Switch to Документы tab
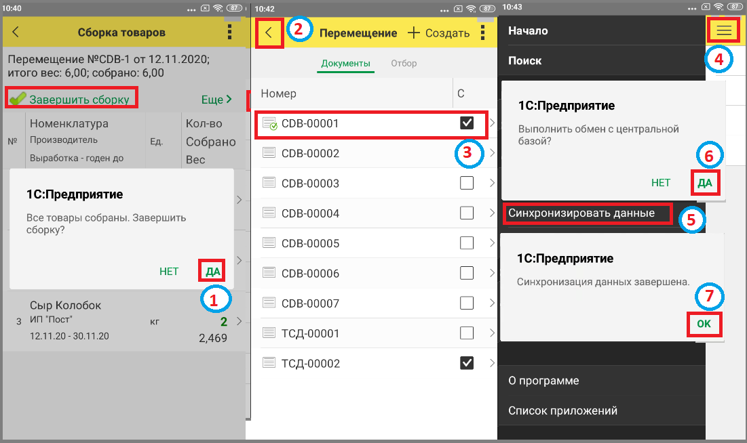 coord(346,63)
